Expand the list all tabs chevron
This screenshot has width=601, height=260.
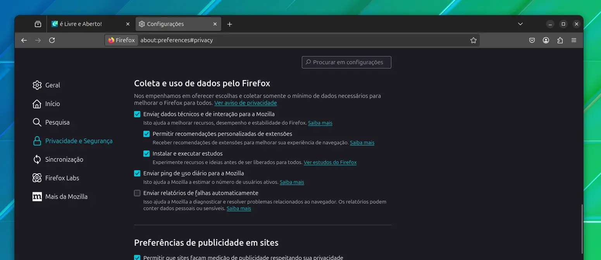[x=520, y=24]
